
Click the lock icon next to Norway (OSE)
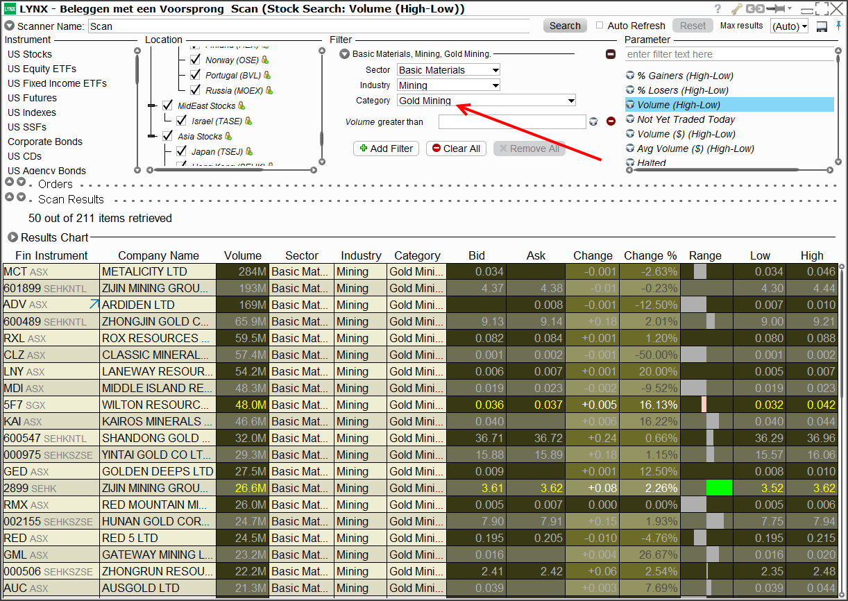[x=265, y=60]
